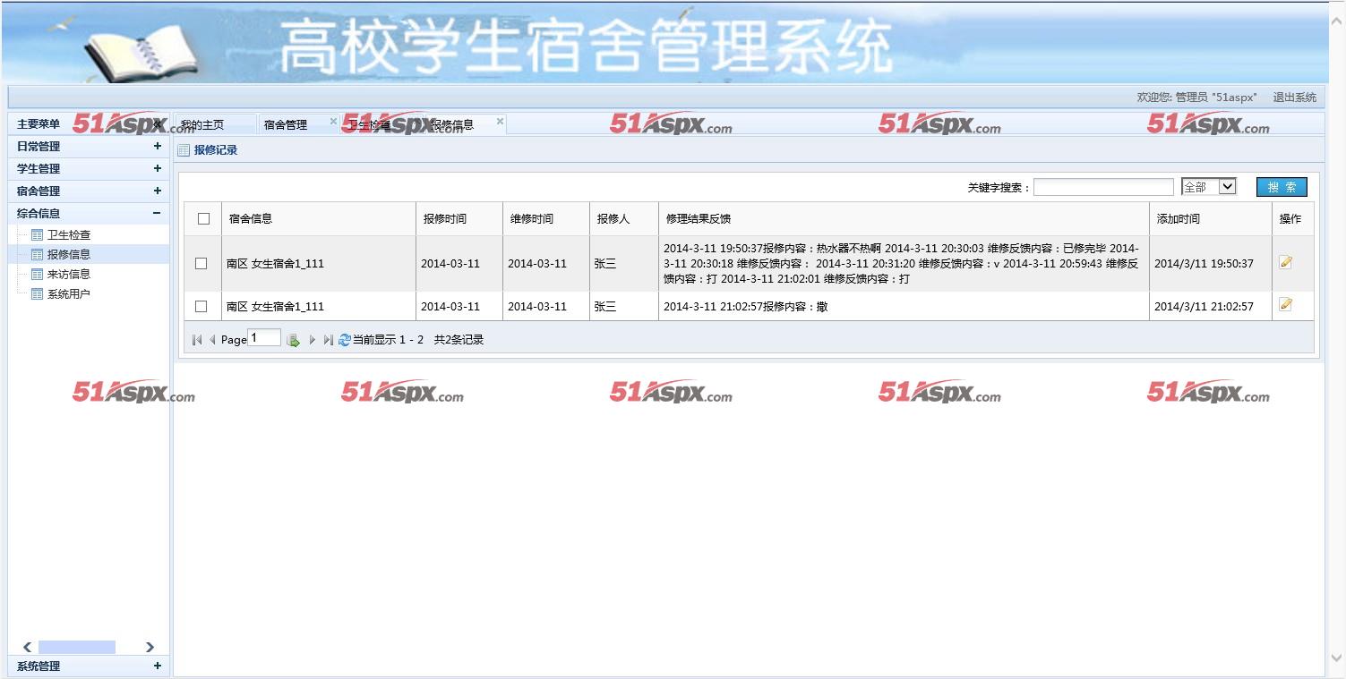
Task: Open 来访信息 in the sidebar tree
Action: click(x=69, y=274)
